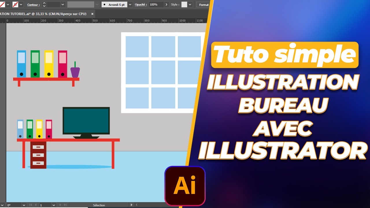Select the yellow binder on the shelf
The image size is (370, 208).
49,64
